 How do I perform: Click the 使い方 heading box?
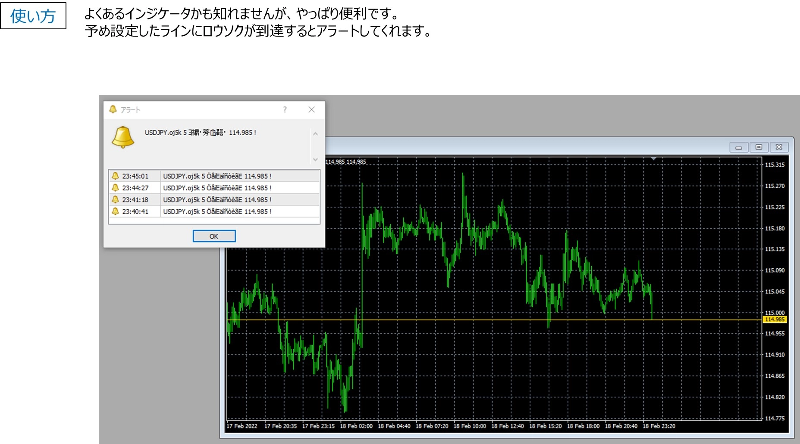point(33,16)
